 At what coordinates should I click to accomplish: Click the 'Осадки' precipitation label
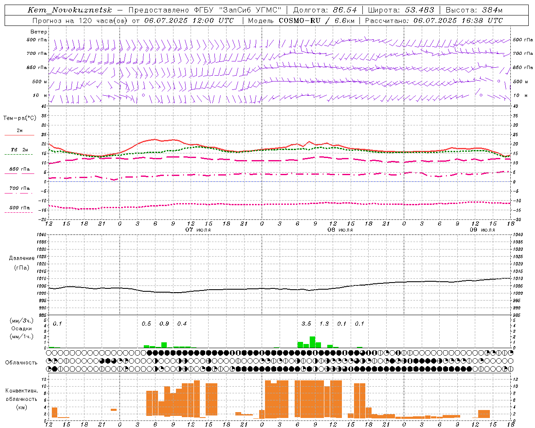pos(22,329)
